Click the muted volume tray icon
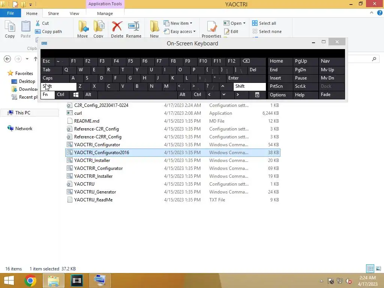This screenshot has height=288, width=384. tap(349, 281)
